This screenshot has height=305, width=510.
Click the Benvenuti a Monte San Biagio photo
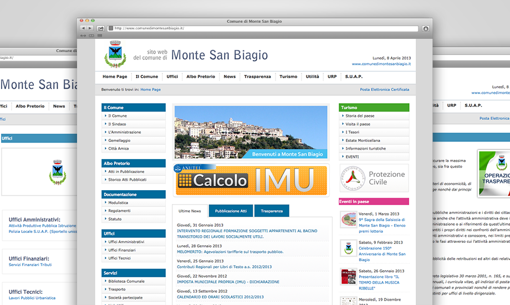coord(251,132)
